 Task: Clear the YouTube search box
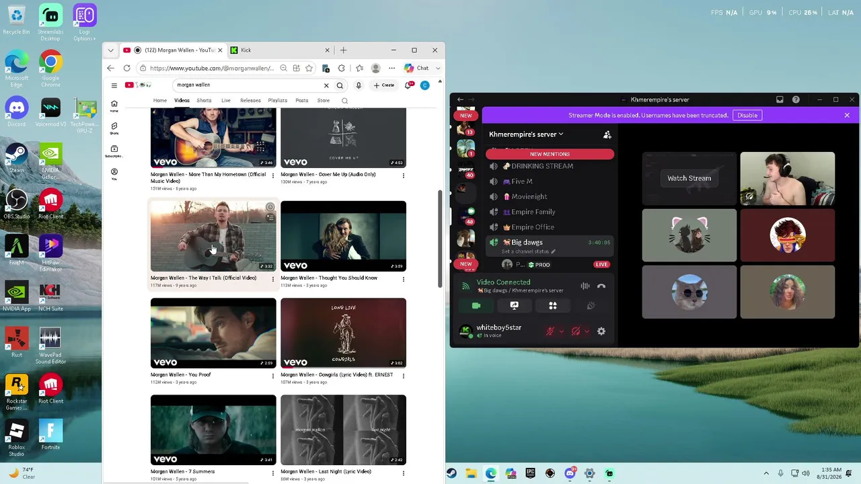326,85
